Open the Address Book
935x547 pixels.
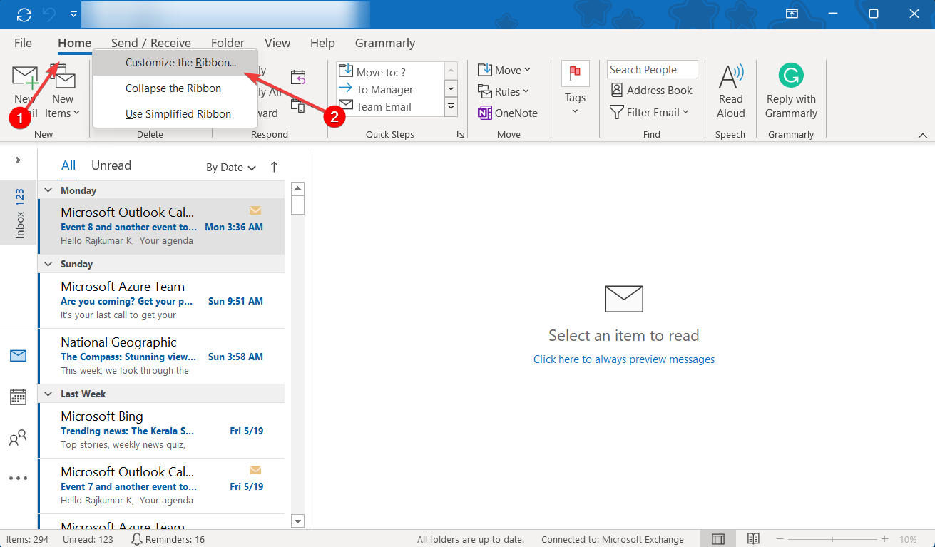tap(651, 91)
